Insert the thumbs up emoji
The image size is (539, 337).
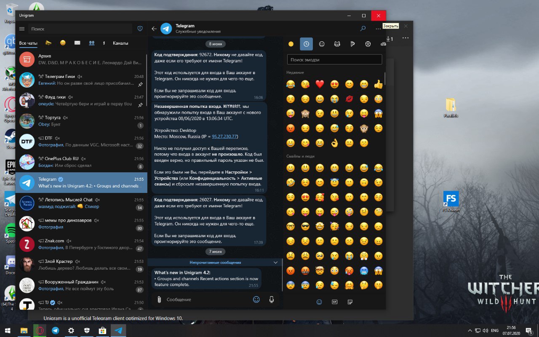378,84
